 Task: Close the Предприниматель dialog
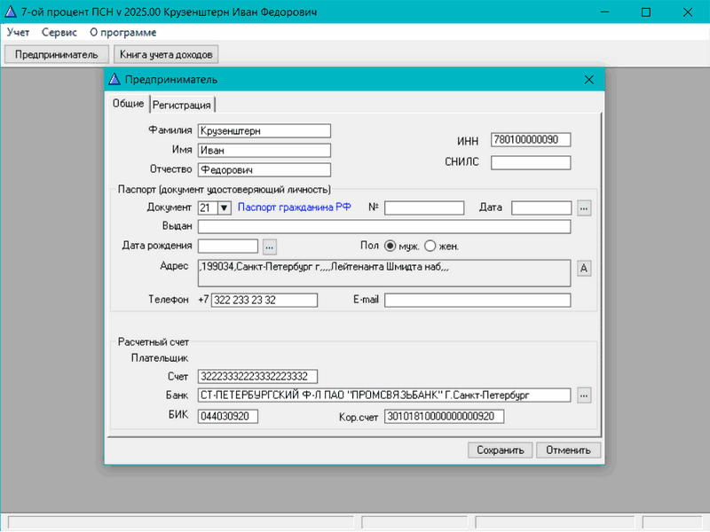point(588,80)
